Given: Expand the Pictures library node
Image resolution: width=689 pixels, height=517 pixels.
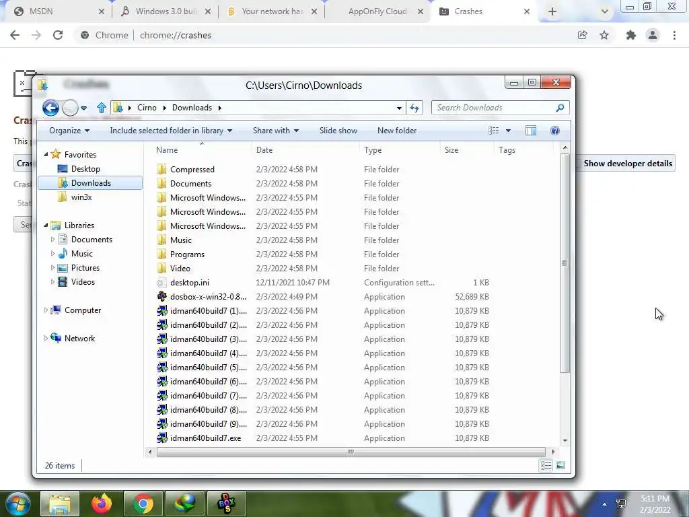Looking at the screenshot, I should [x=52, y=268].
